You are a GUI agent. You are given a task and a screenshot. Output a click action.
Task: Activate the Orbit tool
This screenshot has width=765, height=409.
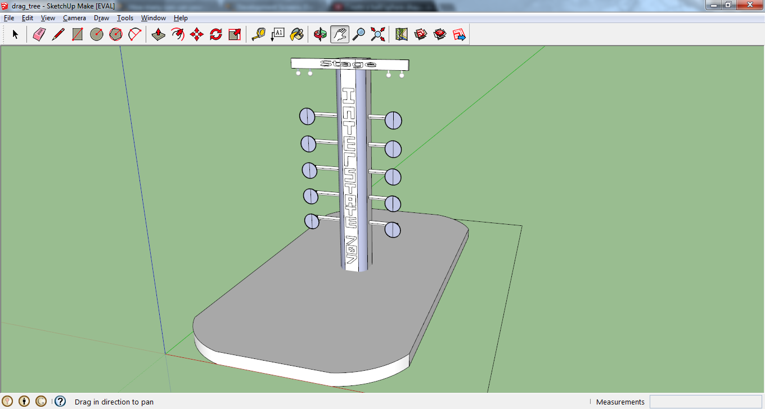click(x=321, y=34)
